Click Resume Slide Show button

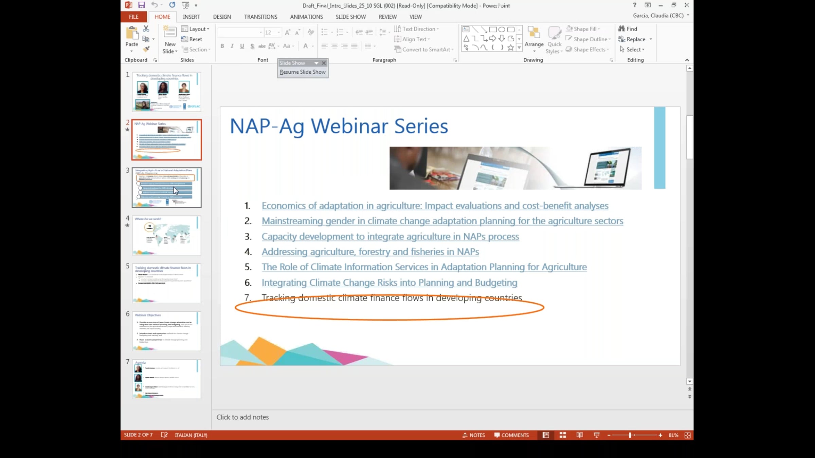tap(303, 72)
